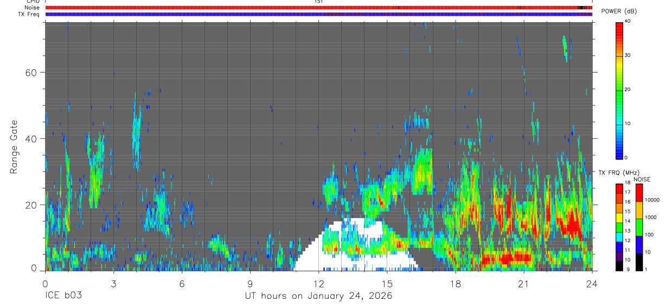The image size is (666, 307).
Task: Select the red Noise strip above the plot
Action: point(318,8)
